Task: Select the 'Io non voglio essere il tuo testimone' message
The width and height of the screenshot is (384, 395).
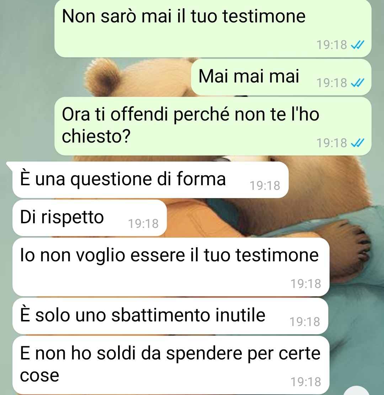Action: tap(171, 267)
